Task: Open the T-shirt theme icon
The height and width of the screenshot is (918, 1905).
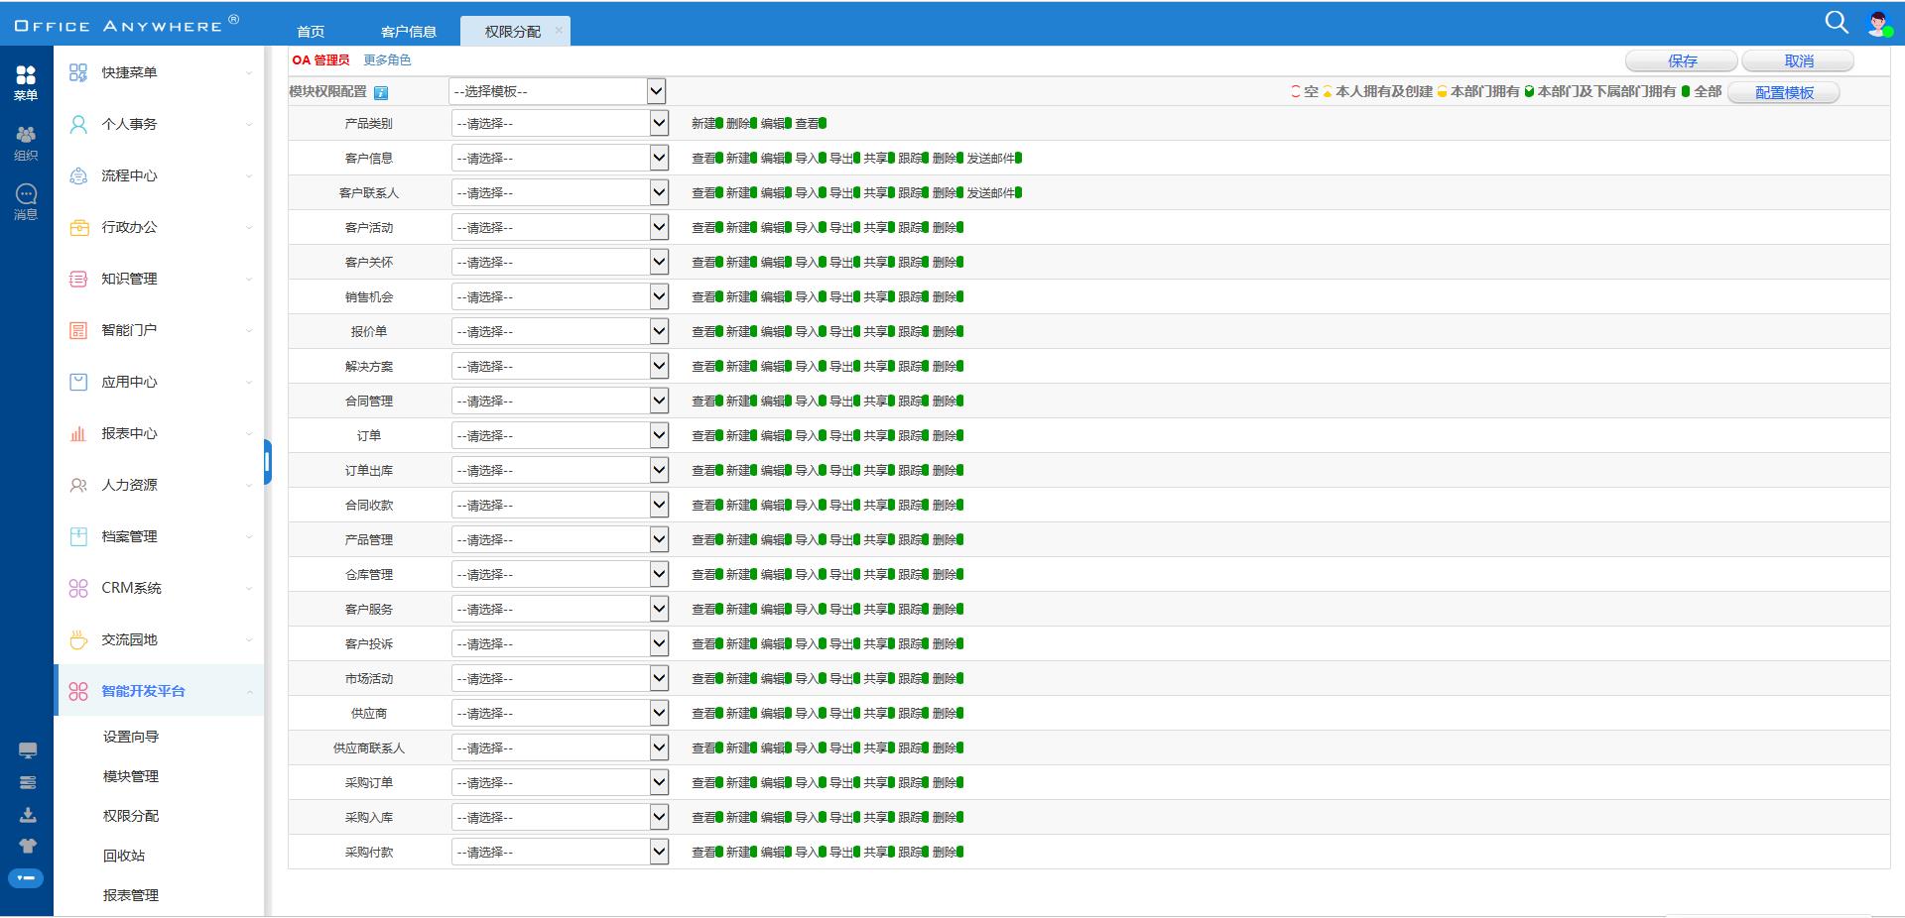Action: (x=28, y=846)
